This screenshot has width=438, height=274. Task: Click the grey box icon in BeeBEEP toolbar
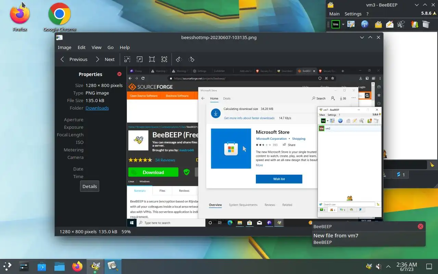click(x=426, y=24)
